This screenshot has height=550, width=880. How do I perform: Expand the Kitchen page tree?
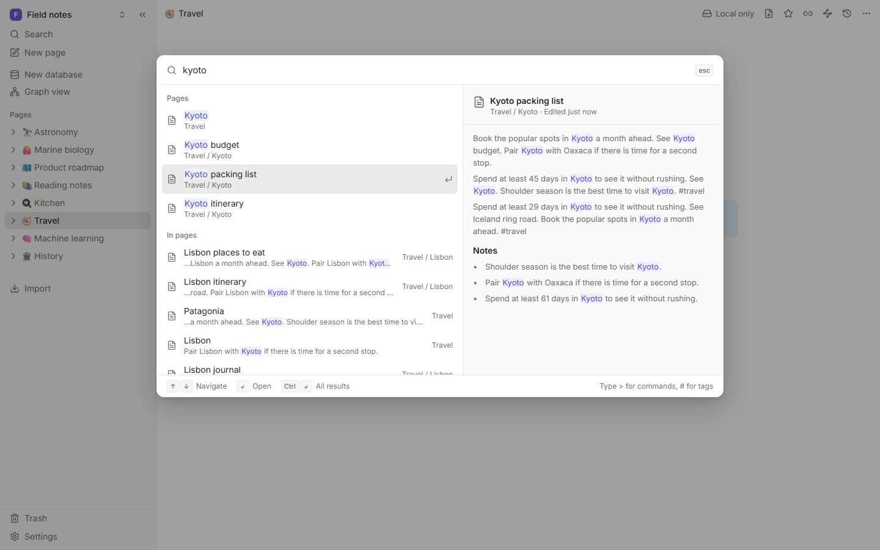pyautogui.click(x=13, y=203)
